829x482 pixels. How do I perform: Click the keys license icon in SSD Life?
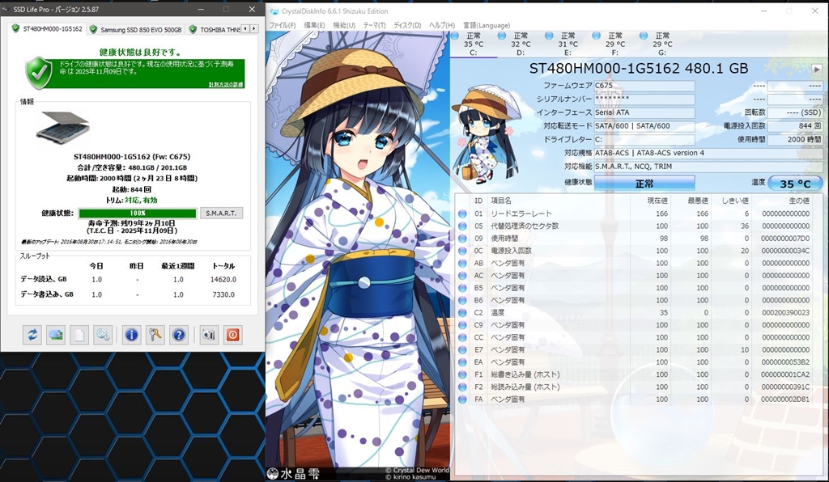[x=155, y=335]
